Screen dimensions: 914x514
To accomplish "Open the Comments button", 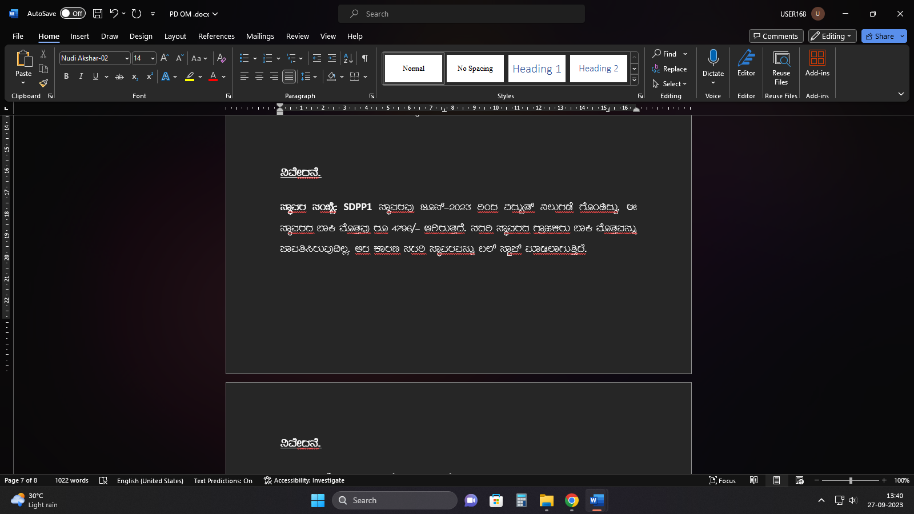I will pos(776,36).
